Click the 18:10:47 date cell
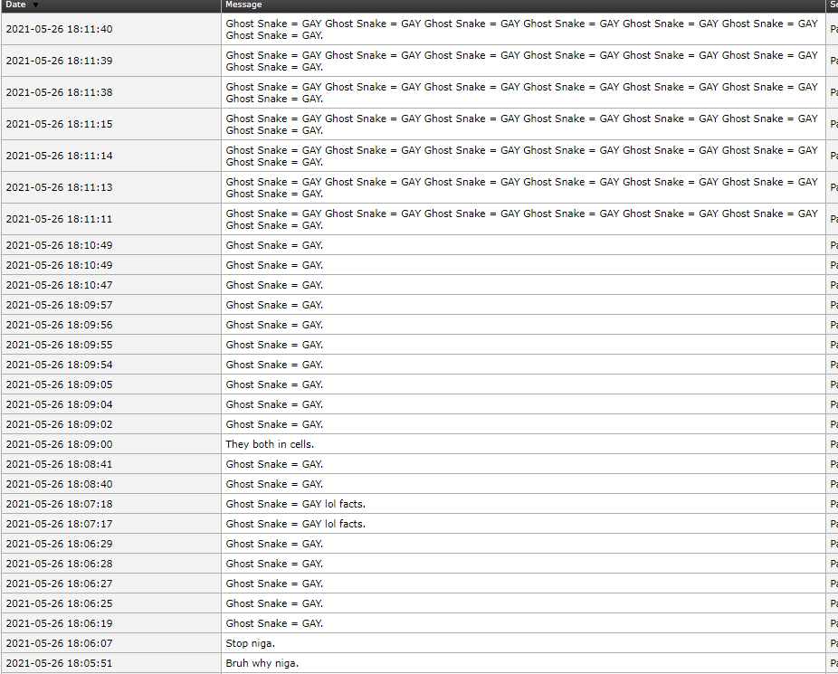Screen dimensions: 838x674 pyautogui.click(x=60, y=285)
